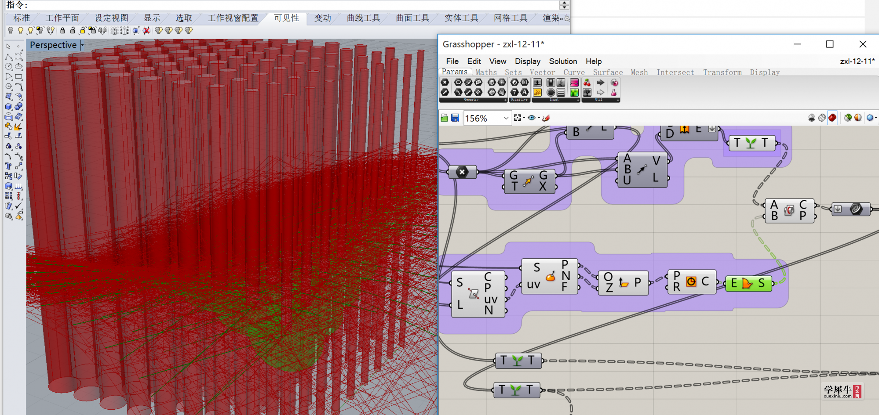
Task: Add a Mesh parameter hexagon icon
Action: (x=502, y=82)
